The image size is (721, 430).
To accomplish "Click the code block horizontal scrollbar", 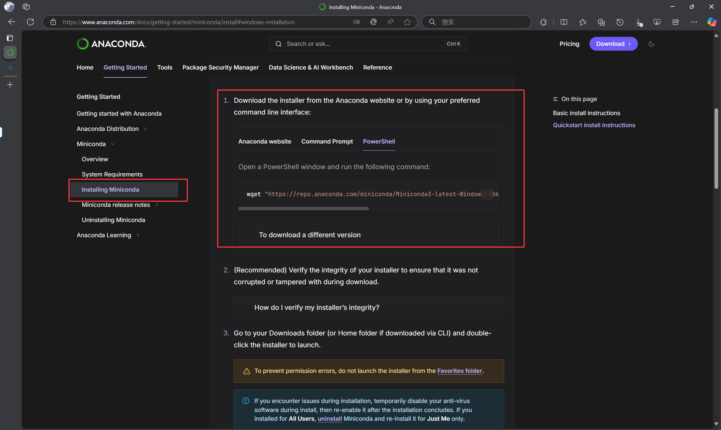I will coord(303,208).
